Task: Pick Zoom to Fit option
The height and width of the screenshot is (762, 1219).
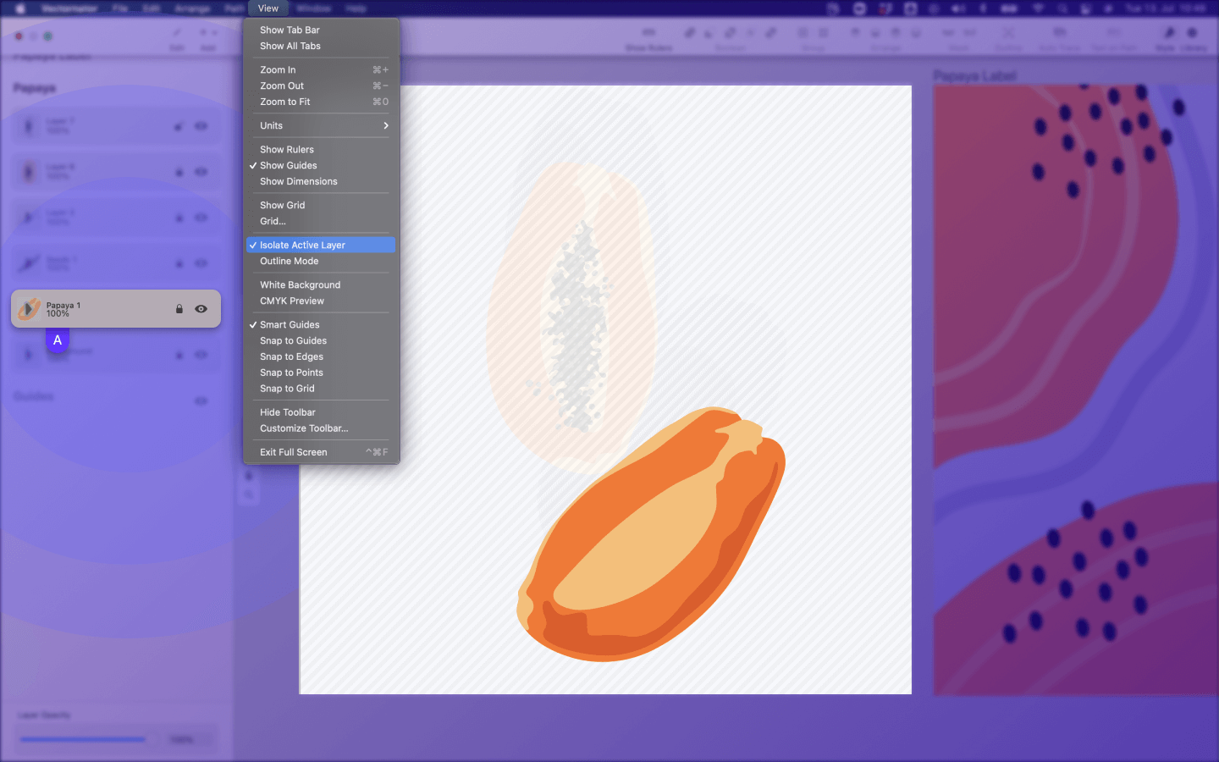Action: point(321,102)
